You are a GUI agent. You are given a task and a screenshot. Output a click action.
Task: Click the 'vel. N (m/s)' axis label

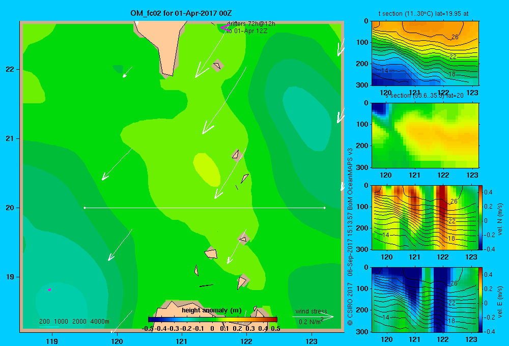[500, 219]
